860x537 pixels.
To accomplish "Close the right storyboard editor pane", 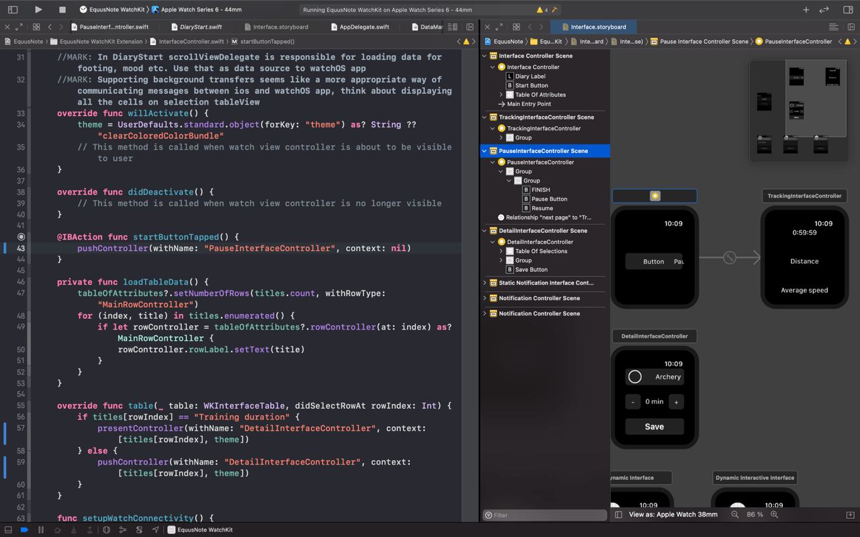I will [487, 27].
